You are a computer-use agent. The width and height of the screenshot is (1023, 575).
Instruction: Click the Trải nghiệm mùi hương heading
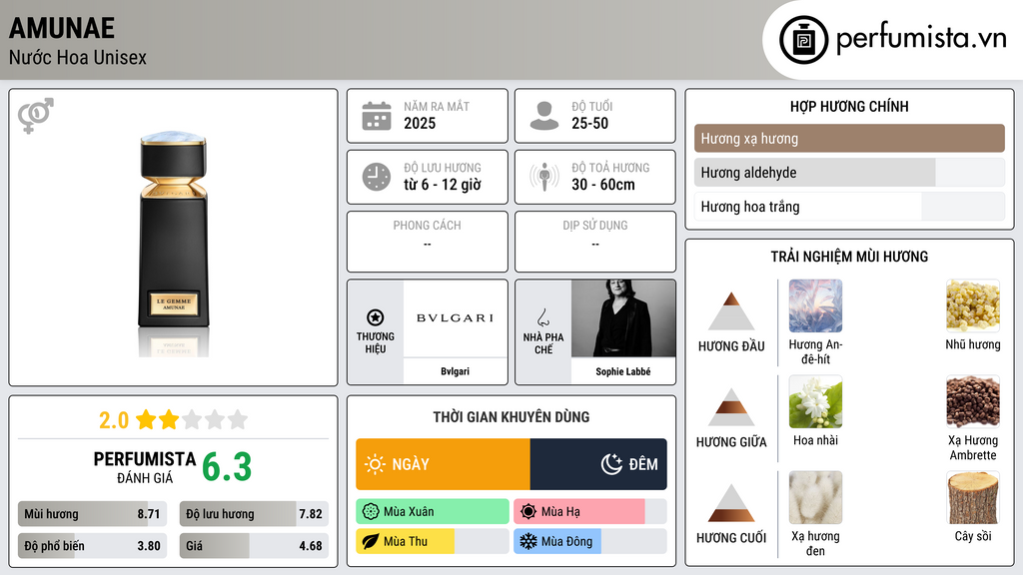point(849,257)
